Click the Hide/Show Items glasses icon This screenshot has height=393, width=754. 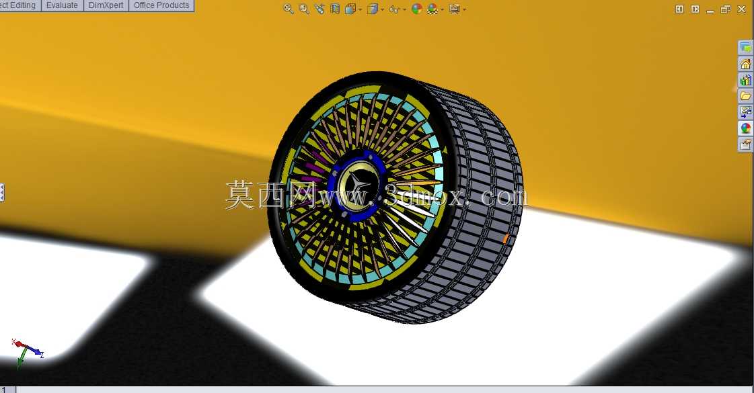pyautogui.click(x=394, y=9)
